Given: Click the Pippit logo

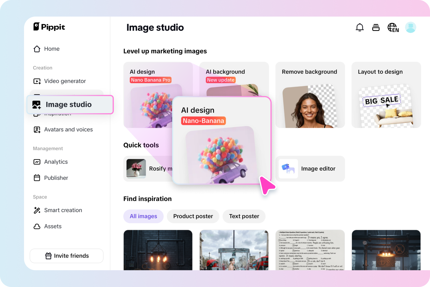Looking at the screenshot, I should pyautogui.click(x=49, y=27).
